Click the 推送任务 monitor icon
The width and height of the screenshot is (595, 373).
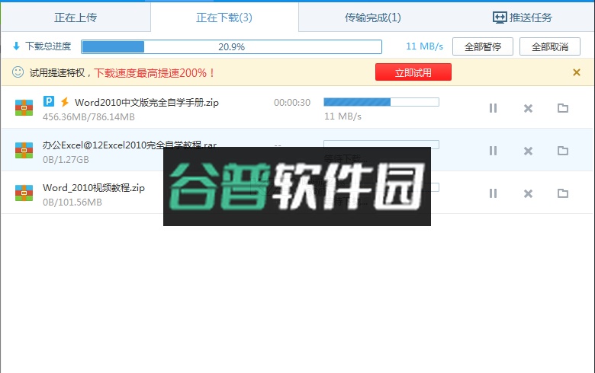[500, 18]
